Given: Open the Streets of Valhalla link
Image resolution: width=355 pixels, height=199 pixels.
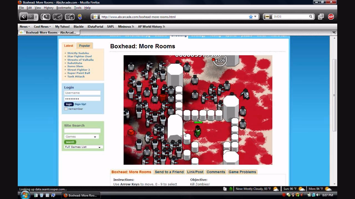Looking at the screenshot, I should pos(80,60).
